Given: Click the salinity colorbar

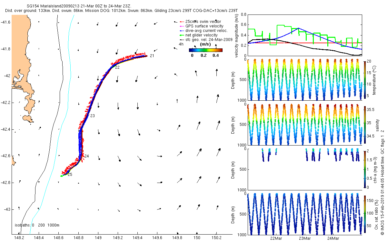Looking at the screenshot, I should coord(365,124).
